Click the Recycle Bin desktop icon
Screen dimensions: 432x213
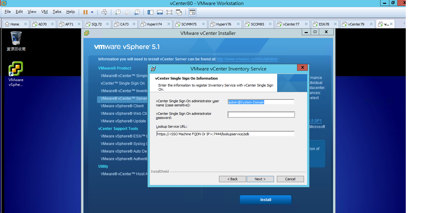16,41
